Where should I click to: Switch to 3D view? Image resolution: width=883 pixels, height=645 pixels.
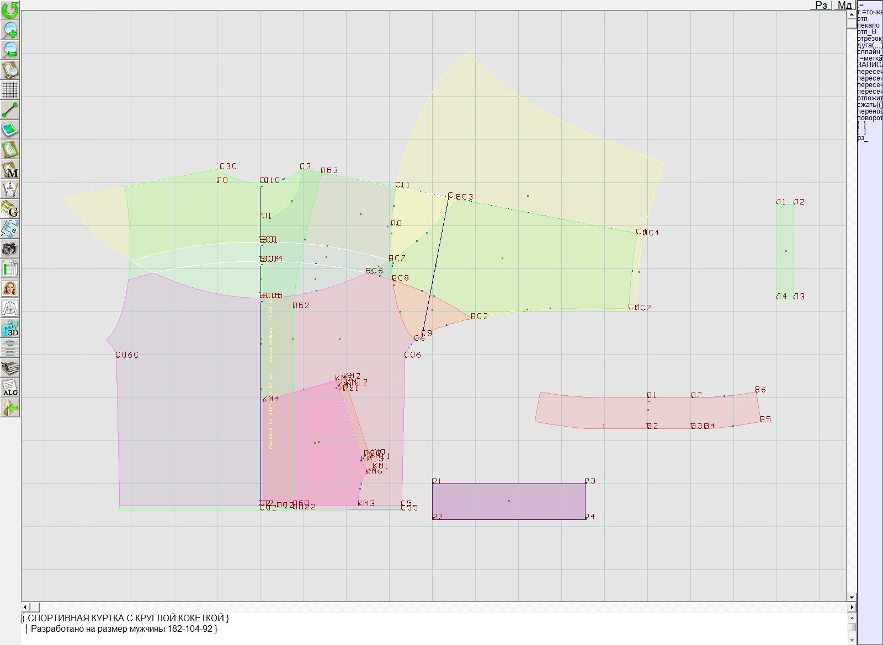[10, 329]
